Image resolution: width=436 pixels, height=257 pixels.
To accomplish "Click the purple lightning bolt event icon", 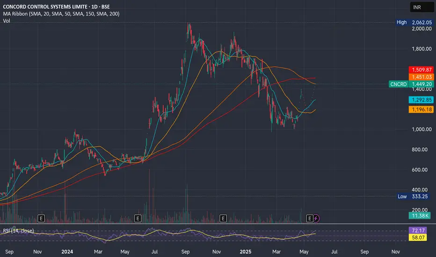I will click(316, 218).
